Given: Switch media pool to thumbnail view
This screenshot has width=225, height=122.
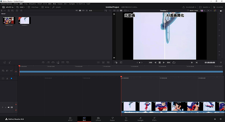Looking at the screenshot, I should [x=80, y=10].
